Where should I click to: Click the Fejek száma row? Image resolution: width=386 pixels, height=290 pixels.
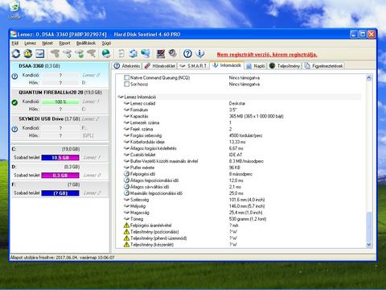240,129
